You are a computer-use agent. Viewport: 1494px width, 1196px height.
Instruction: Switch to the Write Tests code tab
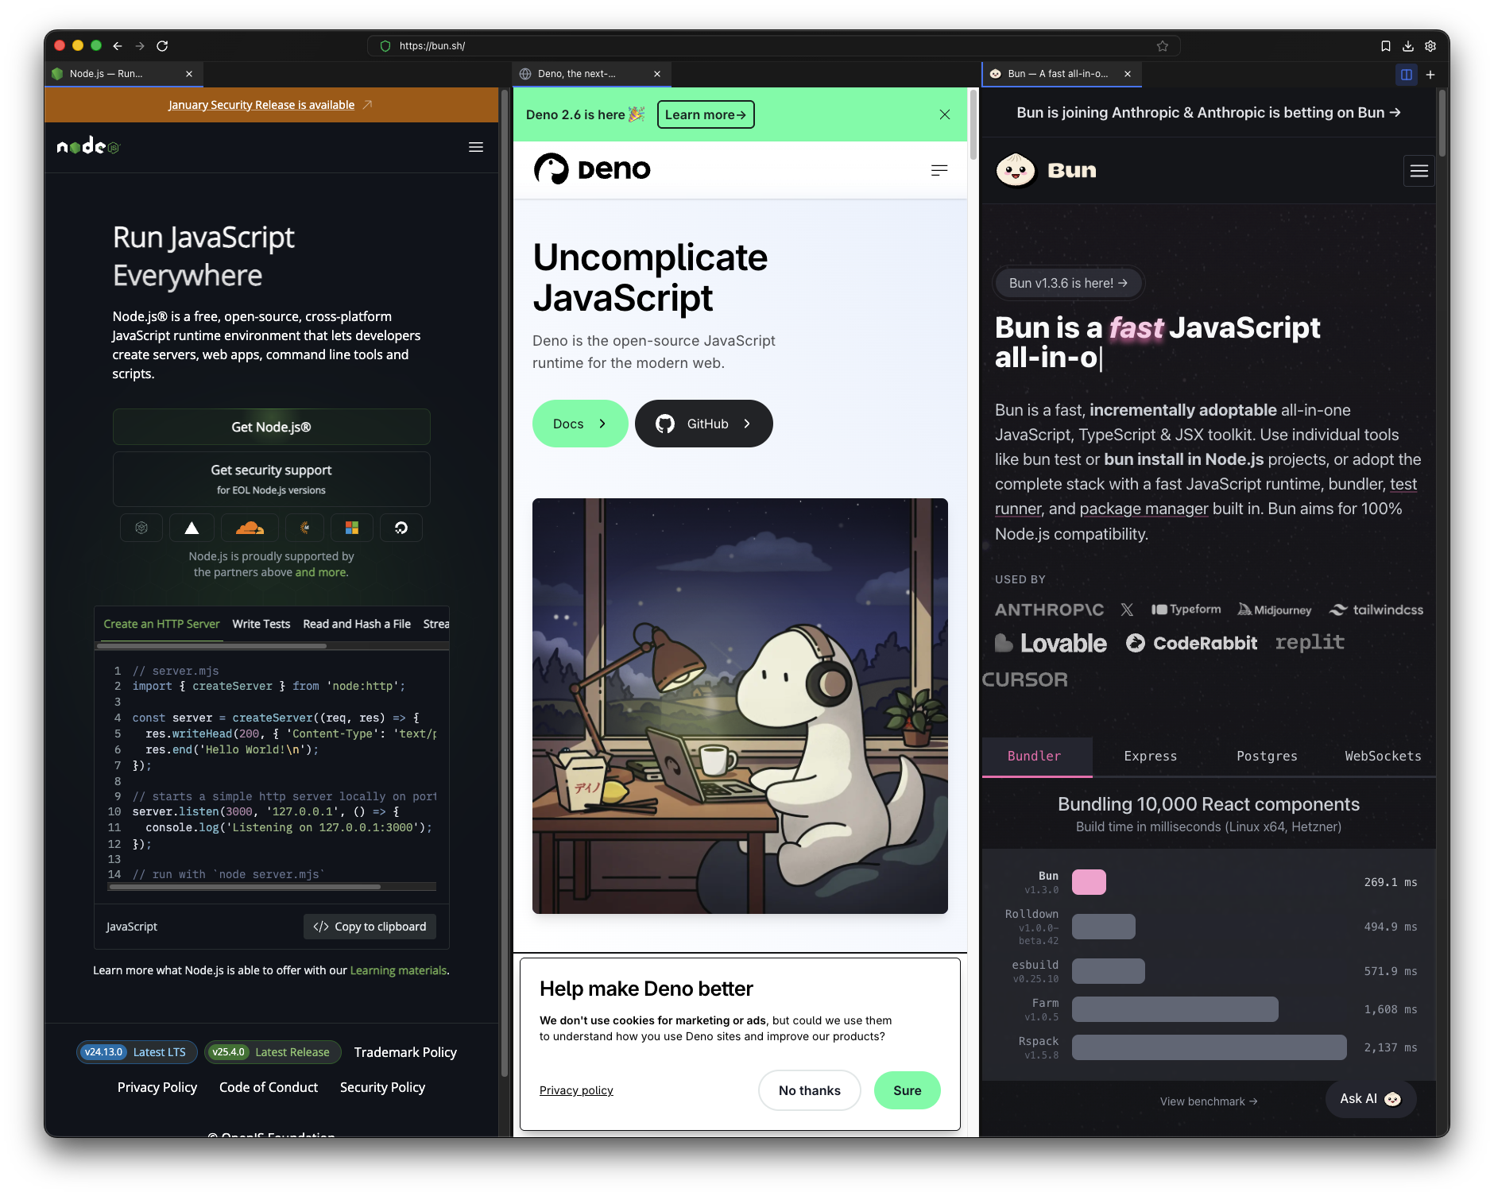click(x=261, y=624)
